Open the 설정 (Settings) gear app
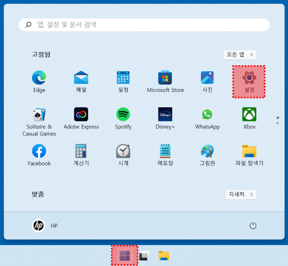This screenshot has width=288, height=266. [x=249, y=82]
